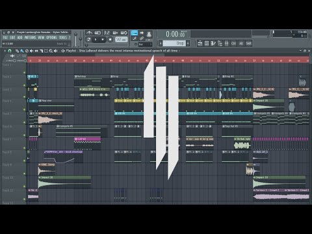Select the playlist paint brush tool
Viewport: 312px width, 234px height.
point(22,51)
